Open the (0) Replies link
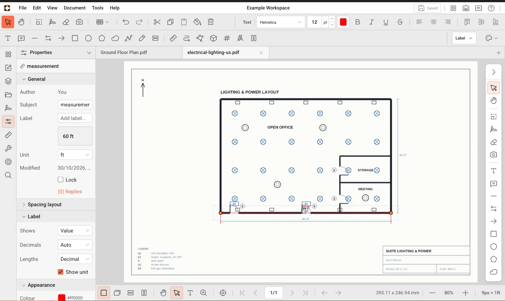 coord(70,192)
